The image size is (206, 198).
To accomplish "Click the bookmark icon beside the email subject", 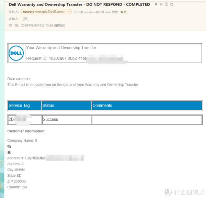I will click(x=156, y=4).
